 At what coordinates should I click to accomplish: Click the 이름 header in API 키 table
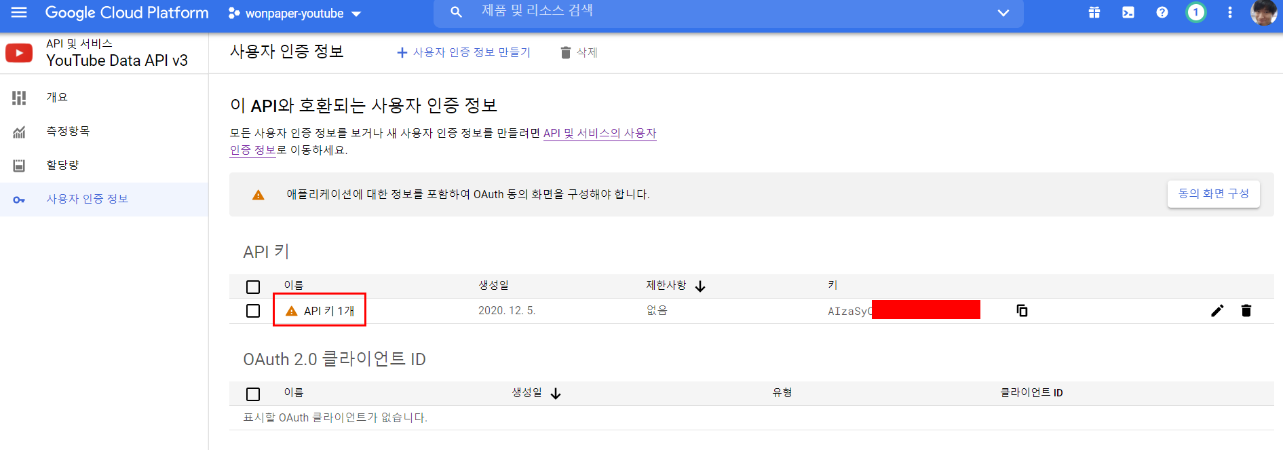click(294, 285)
